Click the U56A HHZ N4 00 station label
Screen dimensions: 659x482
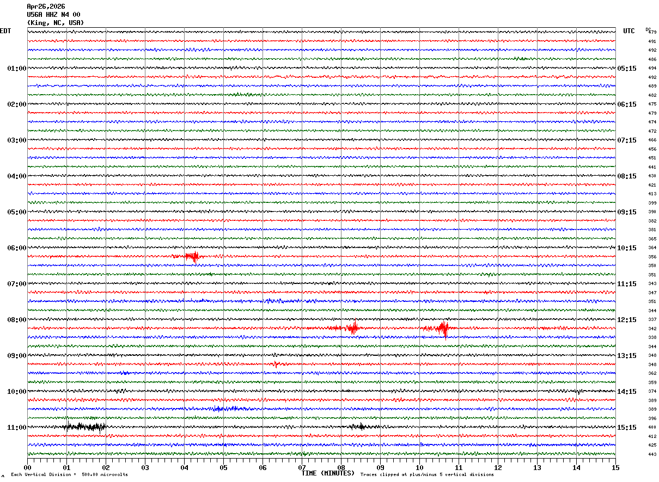(x=53, y=15)
